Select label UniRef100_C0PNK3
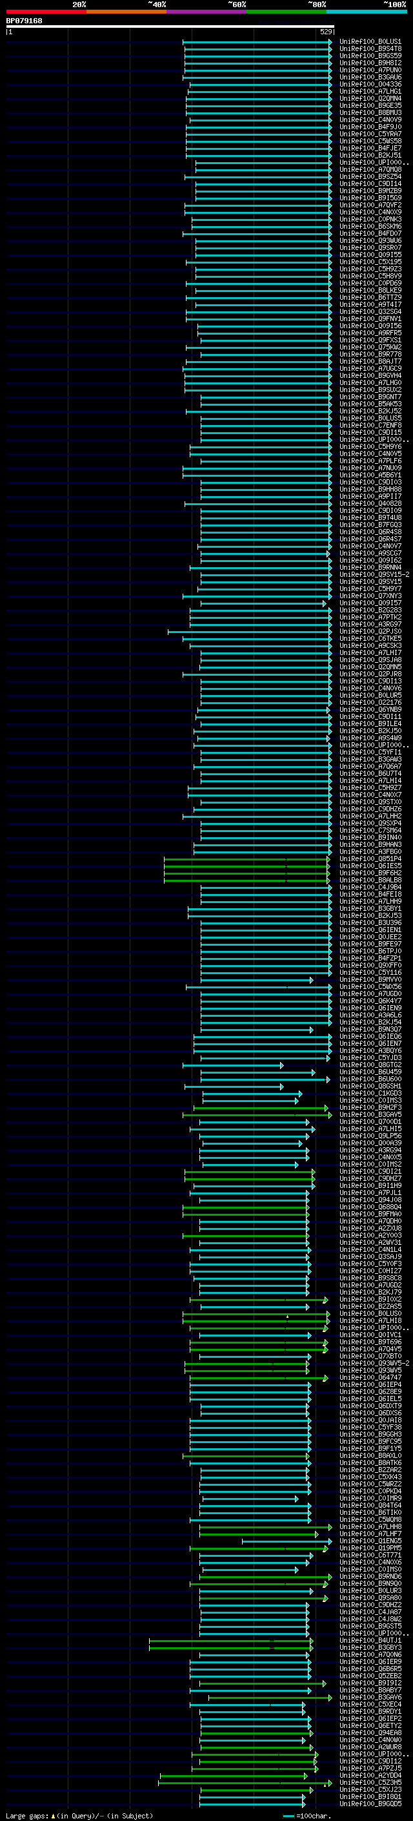The image size is (413, 1821). pyautogui.click(x=370, y=219)
